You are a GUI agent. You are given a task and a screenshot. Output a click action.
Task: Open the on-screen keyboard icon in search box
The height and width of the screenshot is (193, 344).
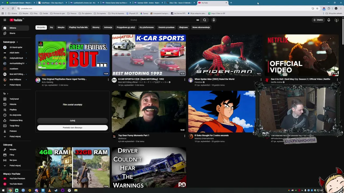pyautogui.click(x=198, y=20)
